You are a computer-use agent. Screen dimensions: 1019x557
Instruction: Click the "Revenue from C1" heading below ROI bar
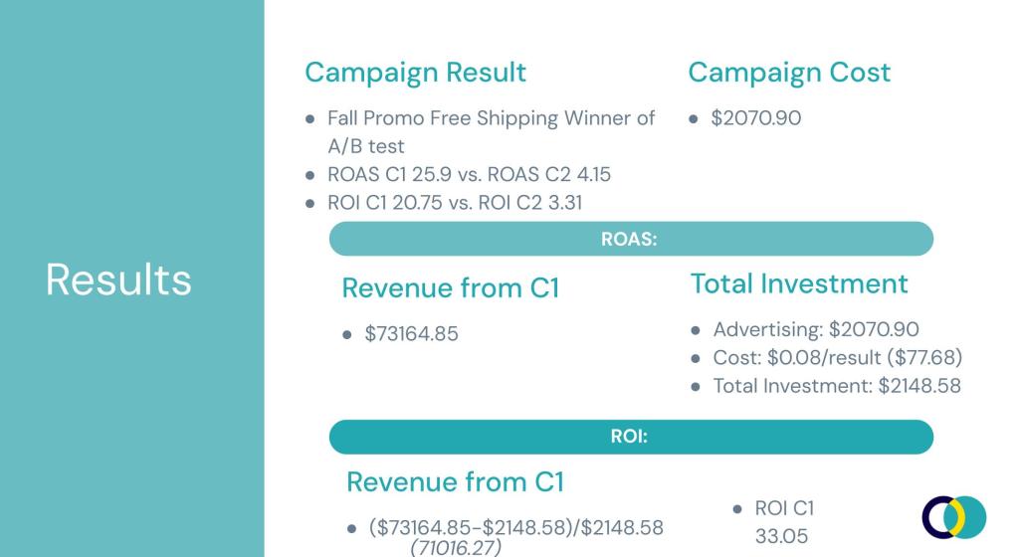click(x=455, y=482)
